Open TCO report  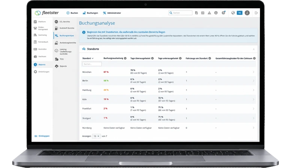(59, 59)
